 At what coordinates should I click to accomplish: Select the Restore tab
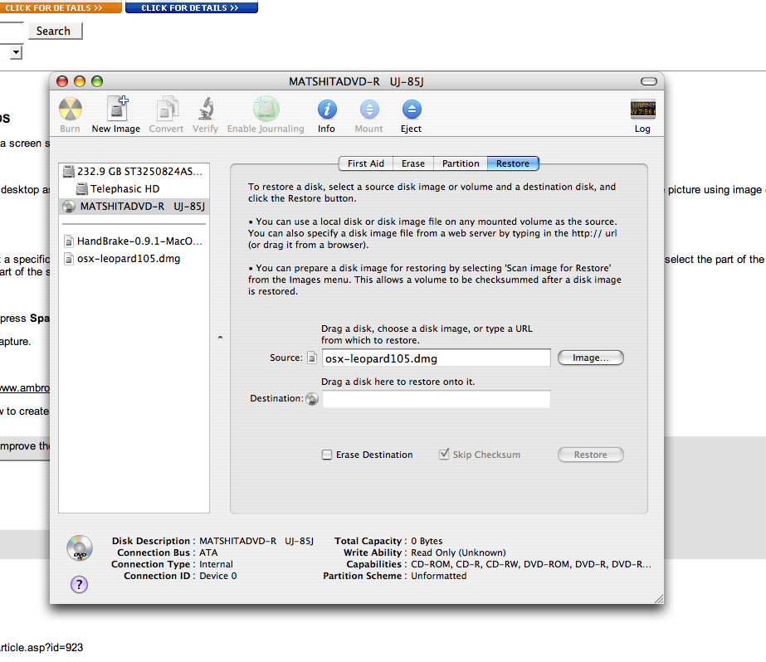(x=513, y=163)
